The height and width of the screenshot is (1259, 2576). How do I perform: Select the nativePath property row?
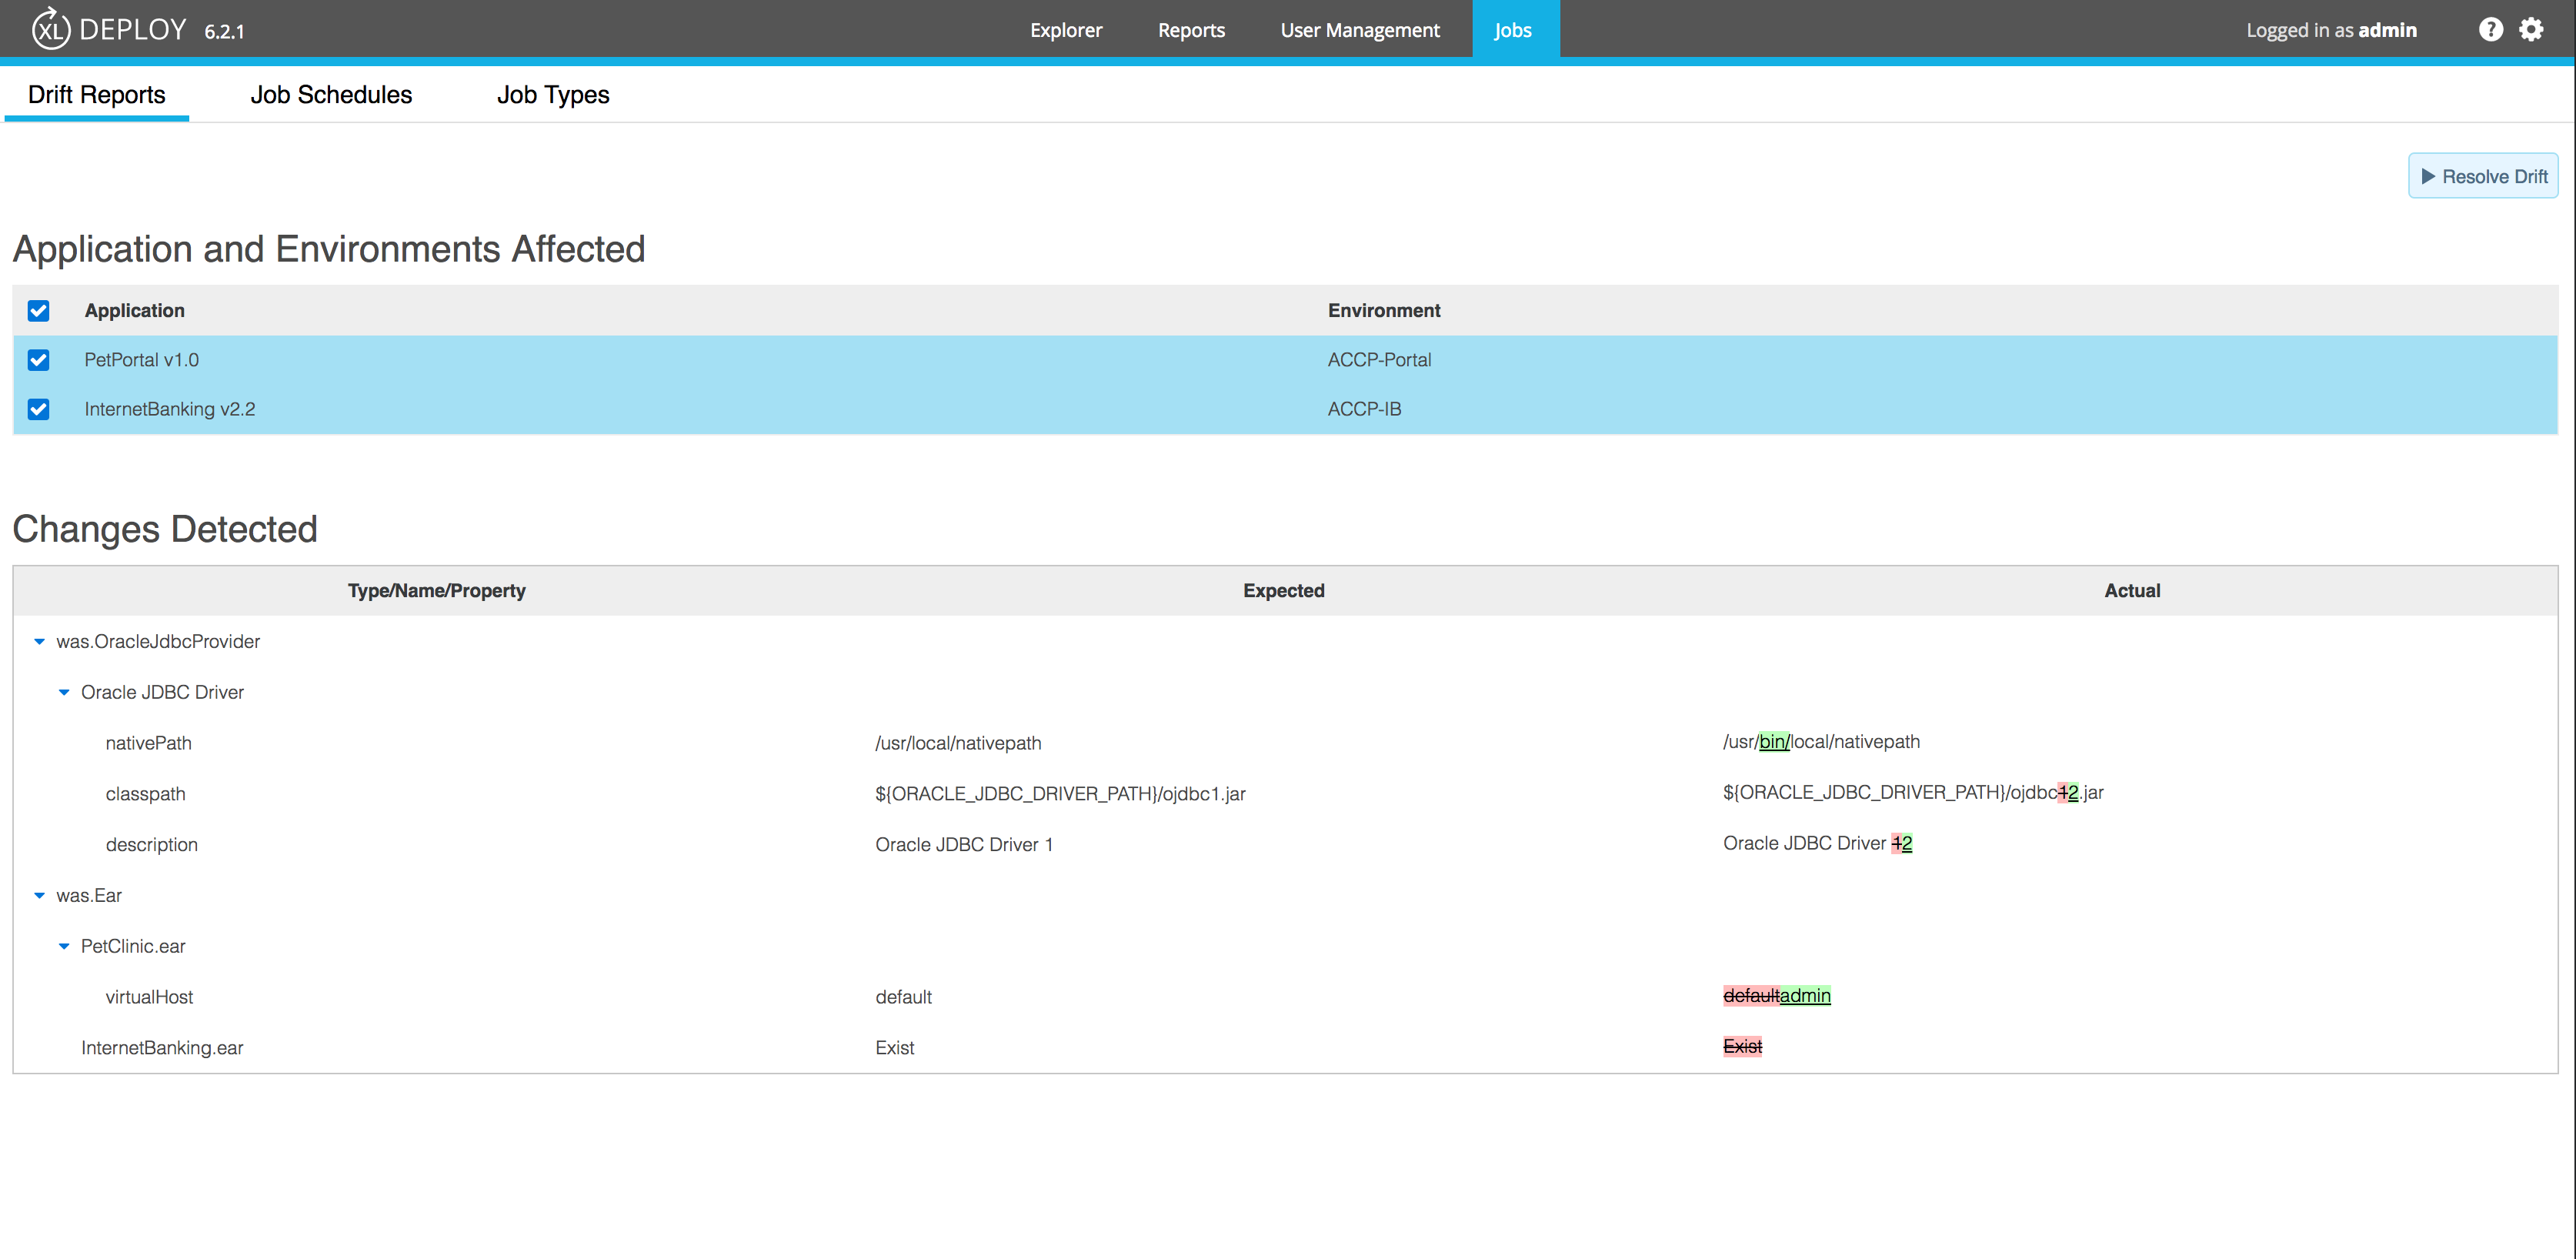click(x=1285, y=743)
